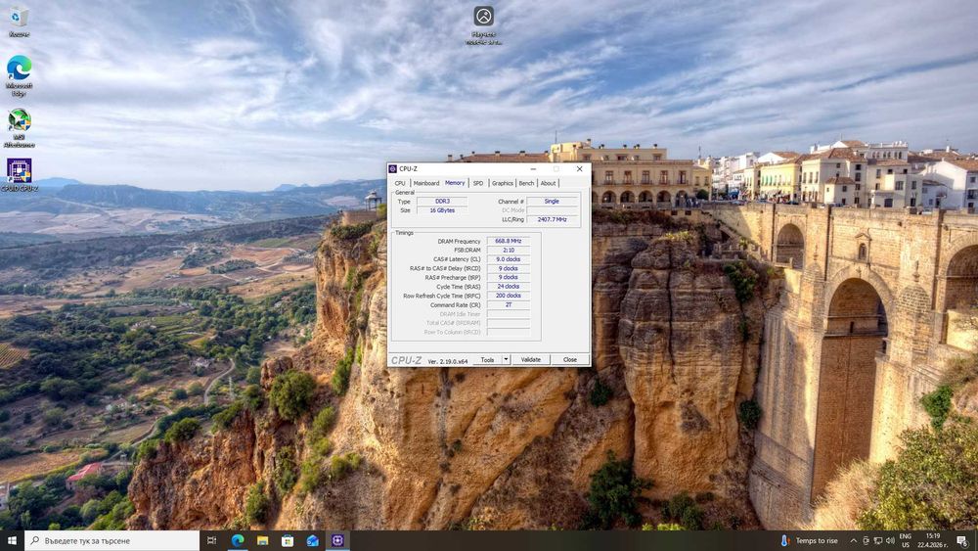This screenshot has width=978, height=551.
Task: Click the Cycle Time value '24 clocks'
Action: coord(509,287)
